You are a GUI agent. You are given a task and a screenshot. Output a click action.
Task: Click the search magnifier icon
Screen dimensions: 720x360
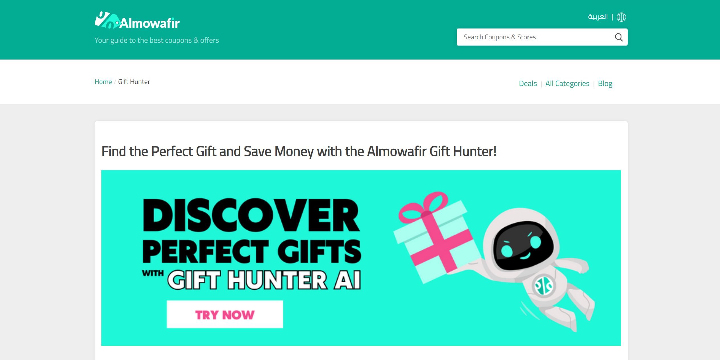pyautogui.click(x=619, y=37)
